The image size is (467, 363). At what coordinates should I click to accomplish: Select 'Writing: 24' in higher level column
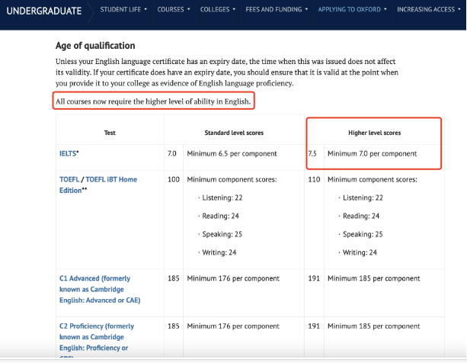pos(360,252)
